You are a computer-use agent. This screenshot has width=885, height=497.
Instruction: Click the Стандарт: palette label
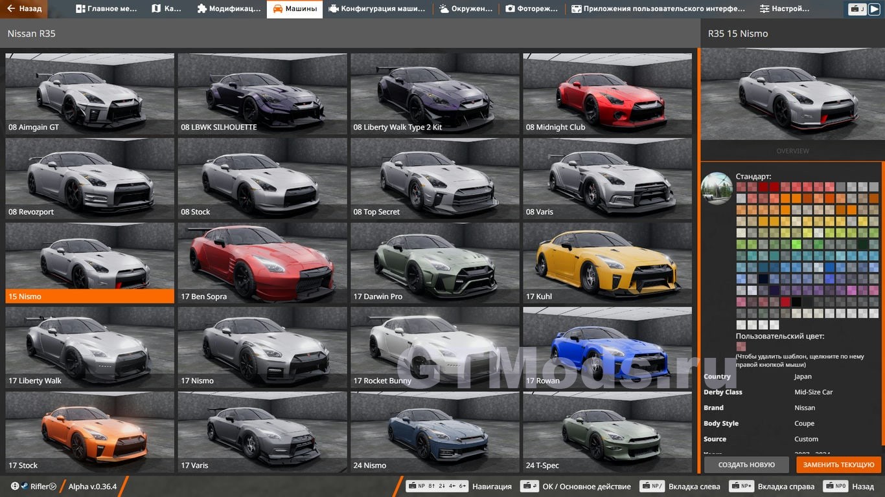pos(753,176)
